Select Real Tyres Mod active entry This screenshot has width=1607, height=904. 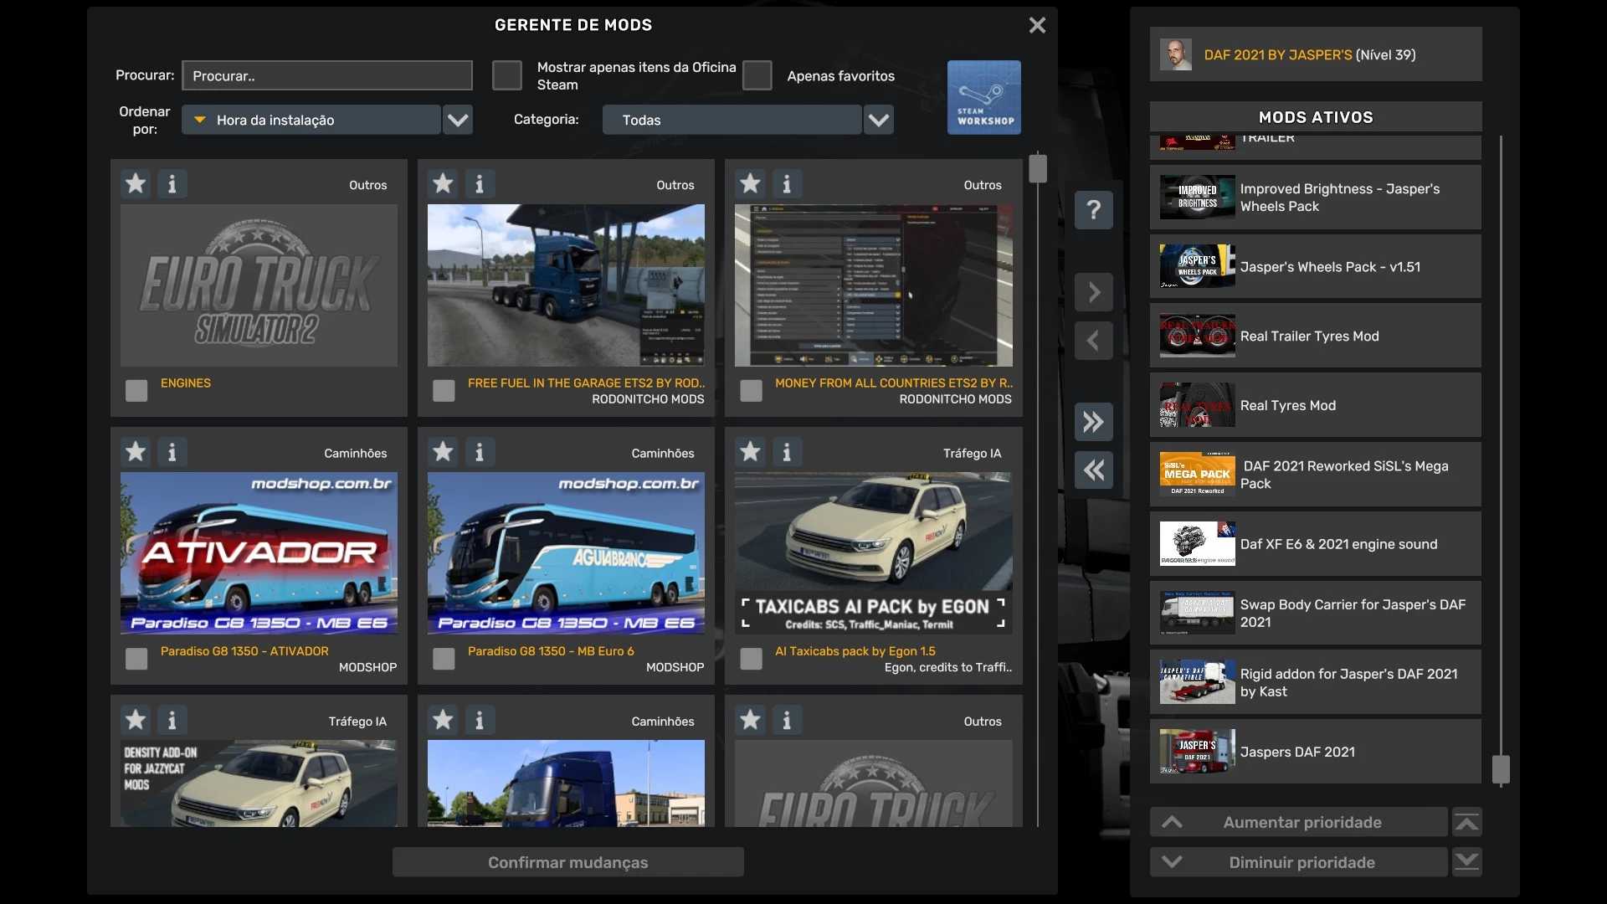click(1315, 405)
